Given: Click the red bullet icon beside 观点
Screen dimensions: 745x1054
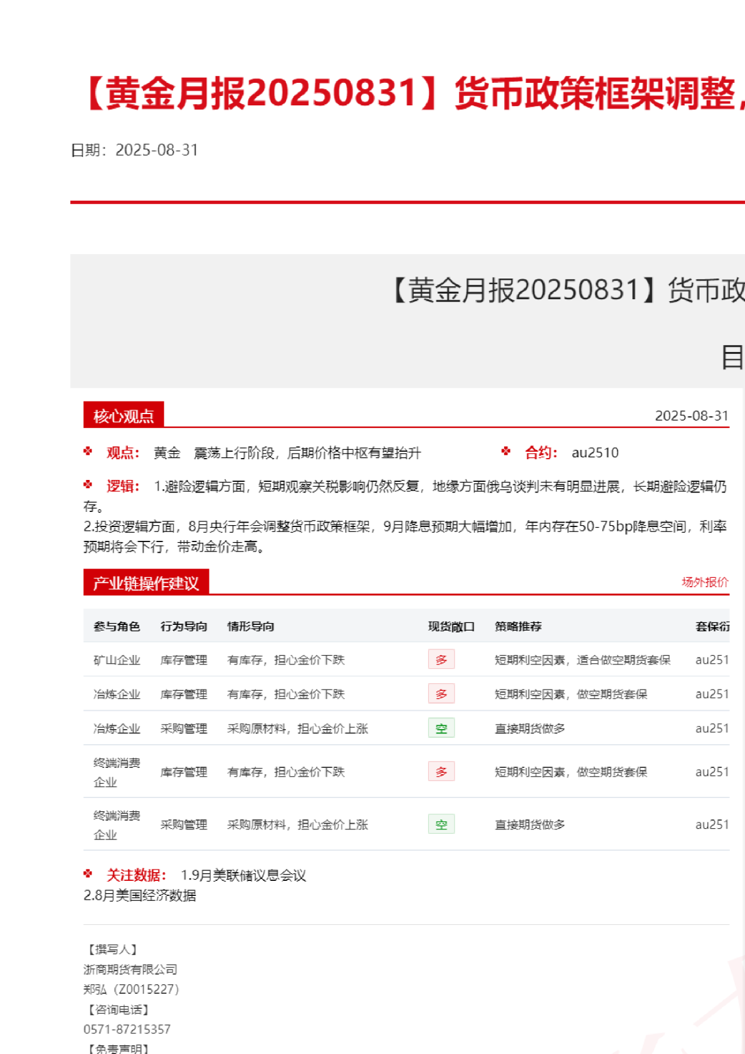Looking at the screenshot, I should pyautogui.click(x=88, y=451).
